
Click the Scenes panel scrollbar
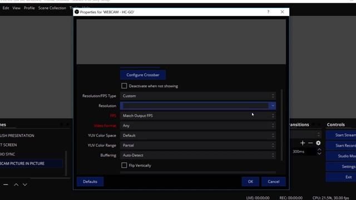66,163
